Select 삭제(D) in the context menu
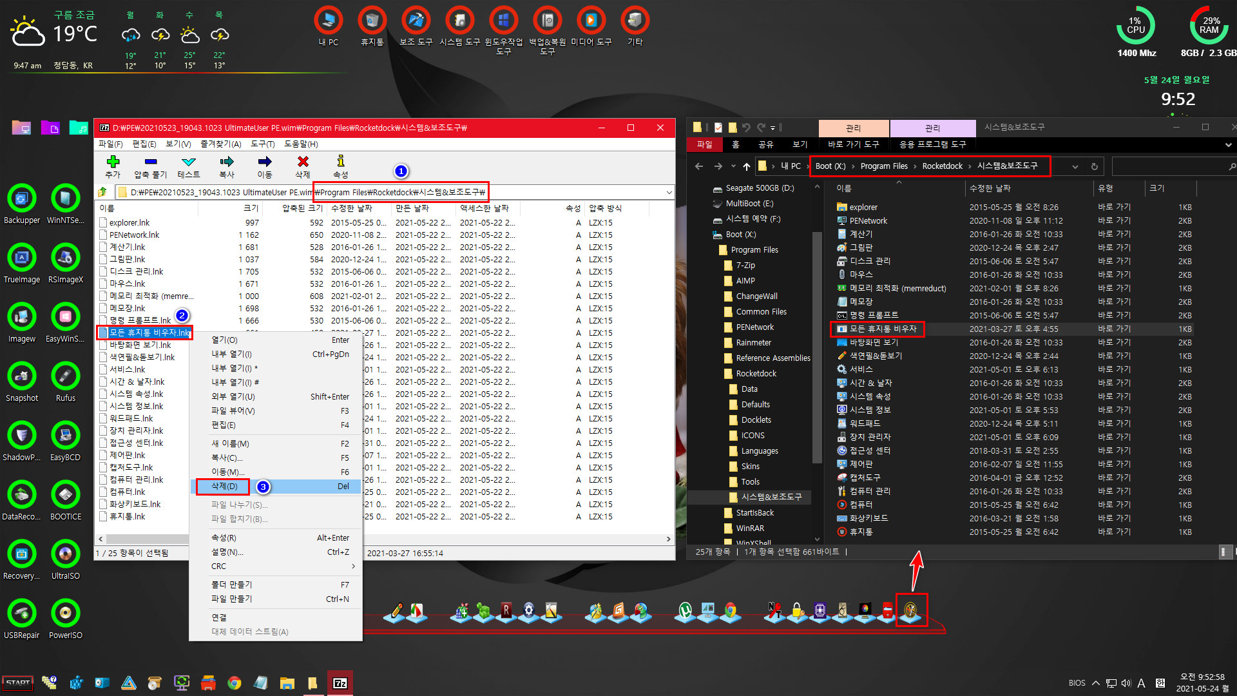The image size is (1237, 696). click(276, 487)
